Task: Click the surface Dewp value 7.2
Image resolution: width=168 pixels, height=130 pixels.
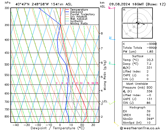Action: 149,64
